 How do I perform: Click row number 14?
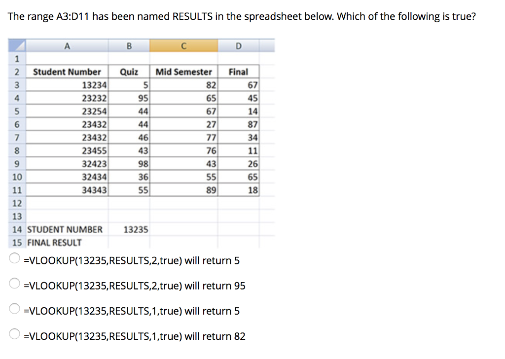17,229
